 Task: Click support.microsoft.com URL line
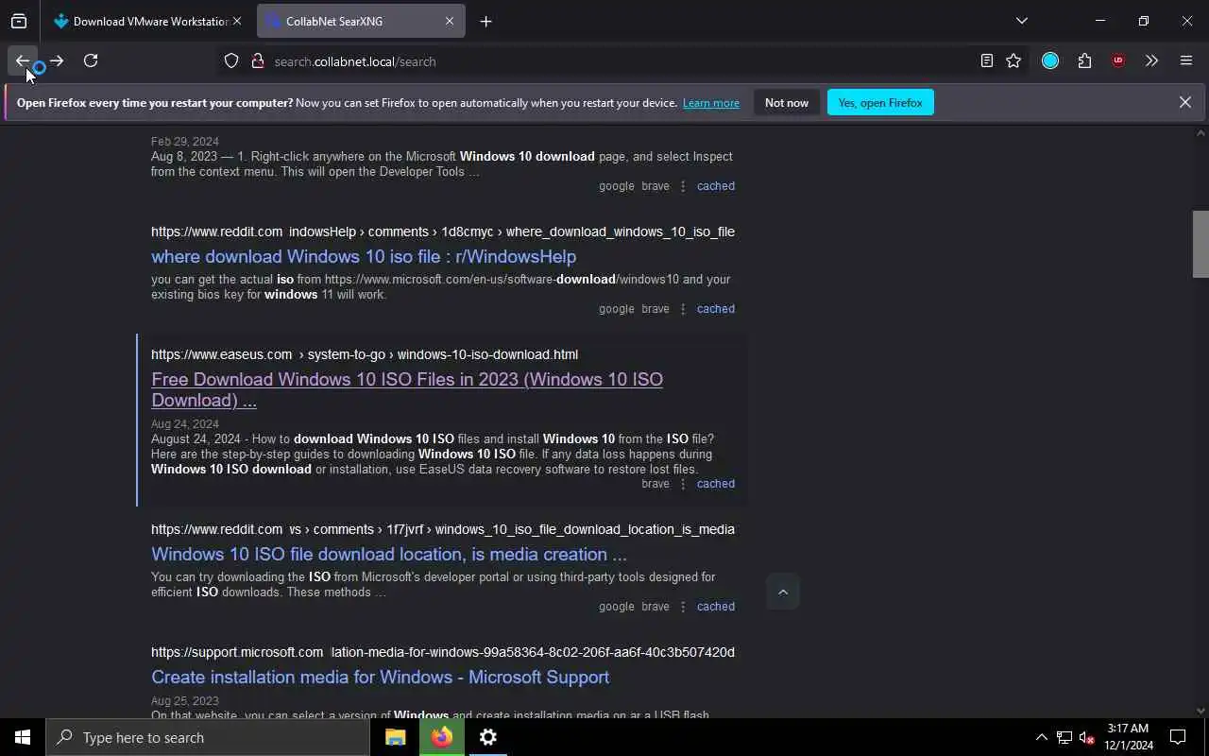(443, 652)
